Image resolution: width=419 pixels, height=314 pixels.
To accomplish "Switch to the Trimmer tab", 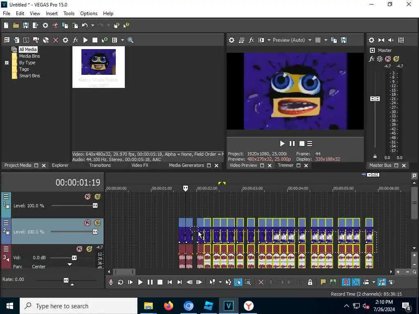I will point(285,165).
